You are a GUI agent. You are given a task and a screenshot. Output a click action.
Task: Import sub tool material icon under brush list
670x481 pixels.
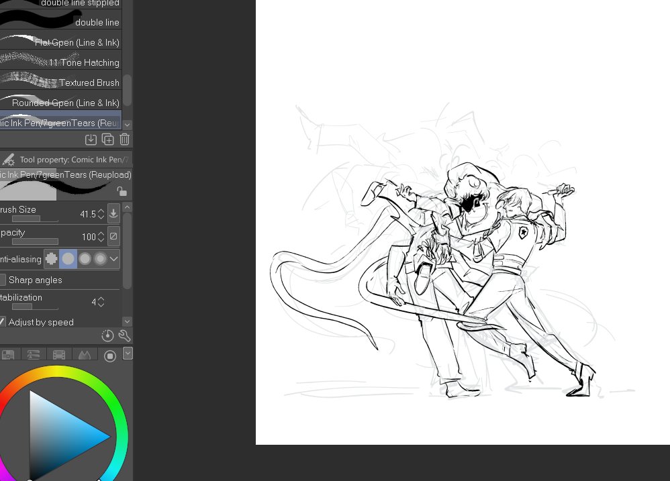91,140
